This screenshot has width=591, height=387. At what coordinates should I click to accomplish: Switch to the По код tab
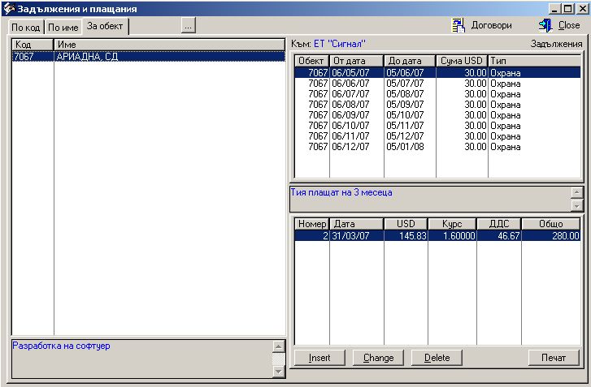(26, 27)
